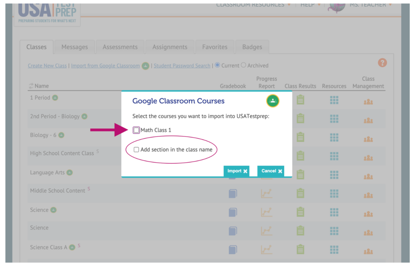Image resolution: width=417 pixels, height=267 pixels.
Task: Open Resources grid for 1 Period
Action: click(x=334, y=100)
